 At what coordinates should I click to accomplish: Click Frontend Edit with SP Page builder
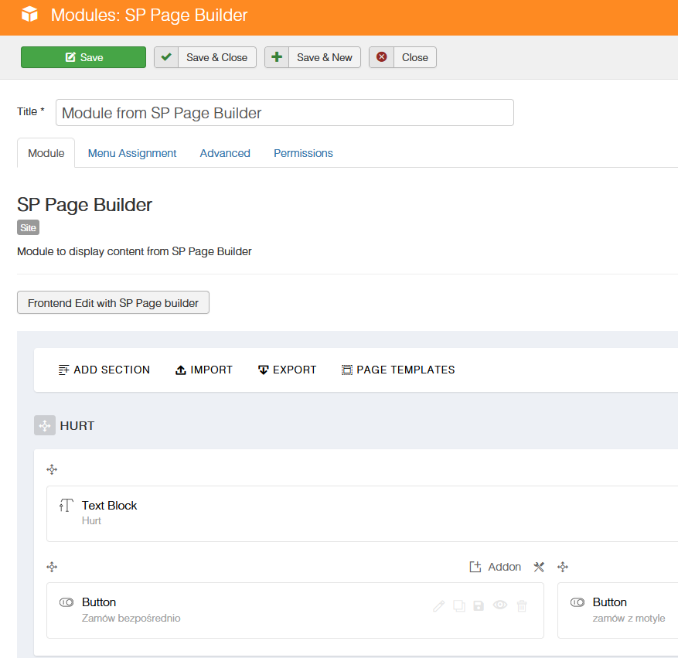[114, 302]
